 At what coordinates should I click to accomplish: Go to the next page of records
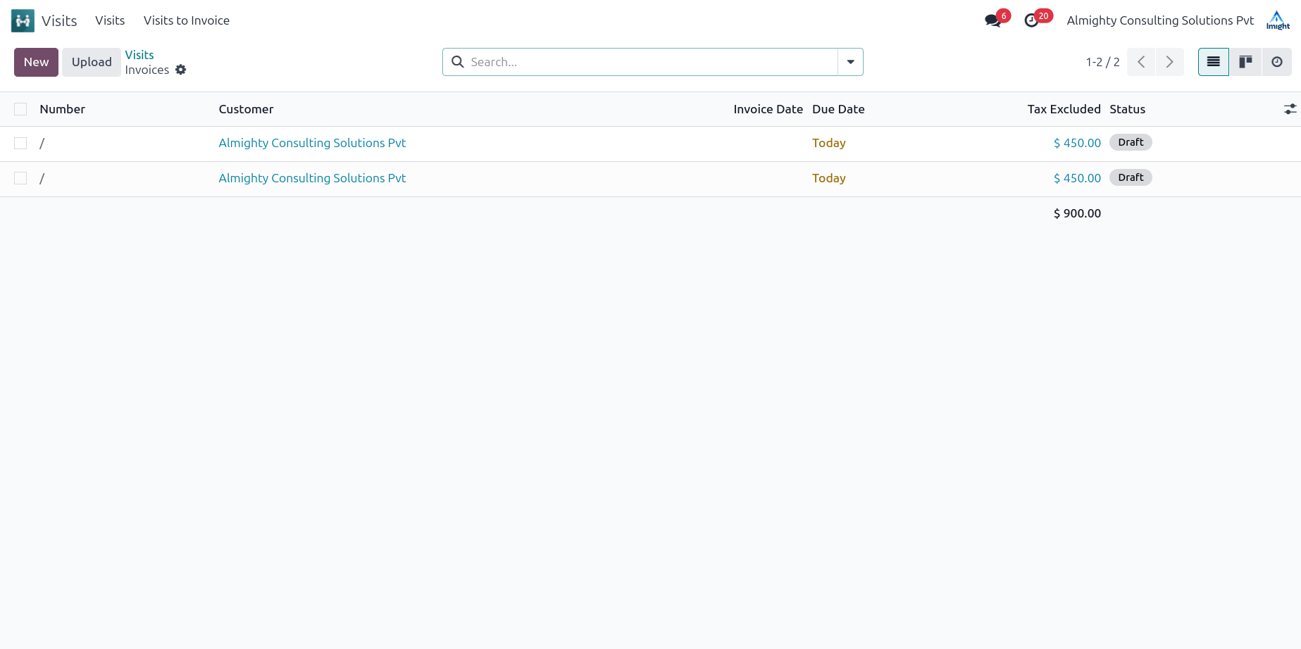point(1169,62)
